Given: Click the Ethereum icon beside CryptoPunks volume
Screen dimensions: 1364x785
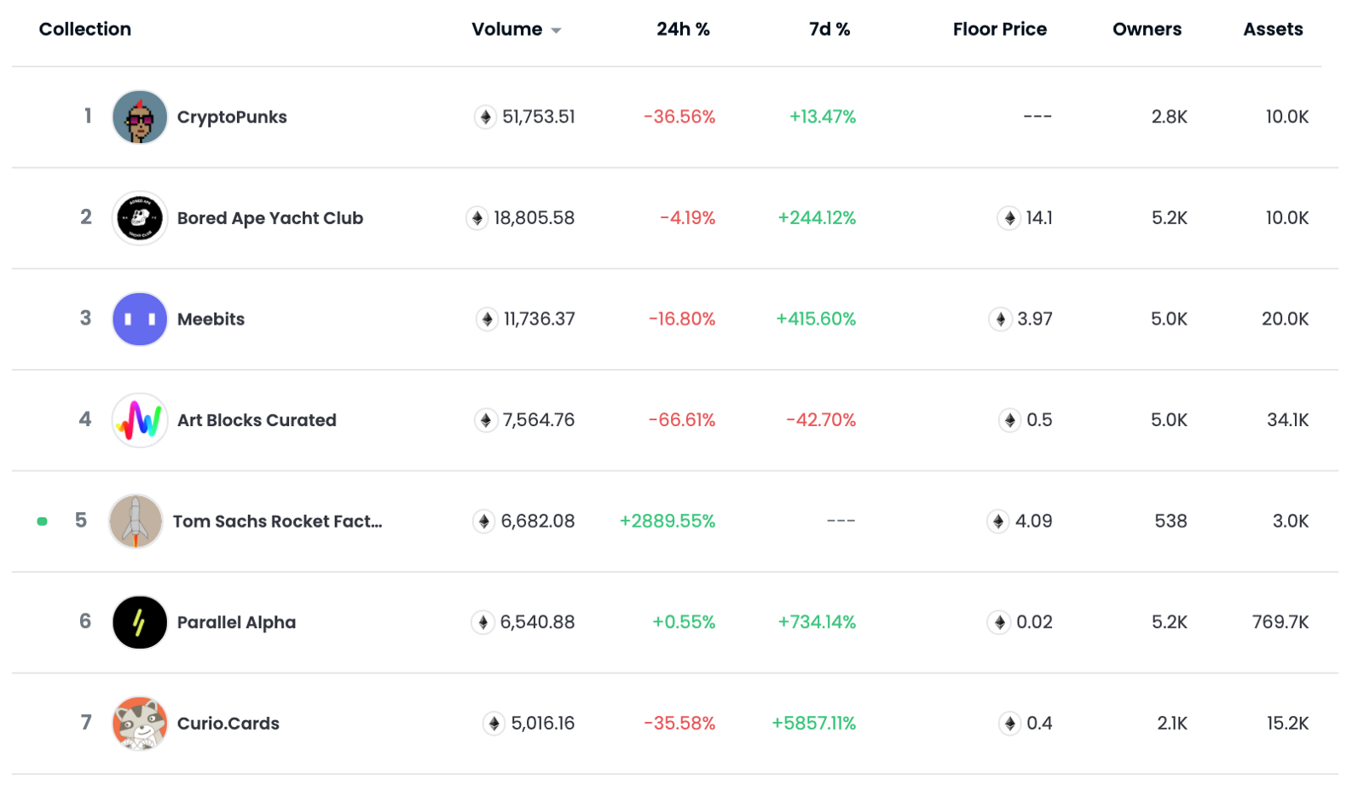Looking at the screenshot, I should click(x=484, y=117).
